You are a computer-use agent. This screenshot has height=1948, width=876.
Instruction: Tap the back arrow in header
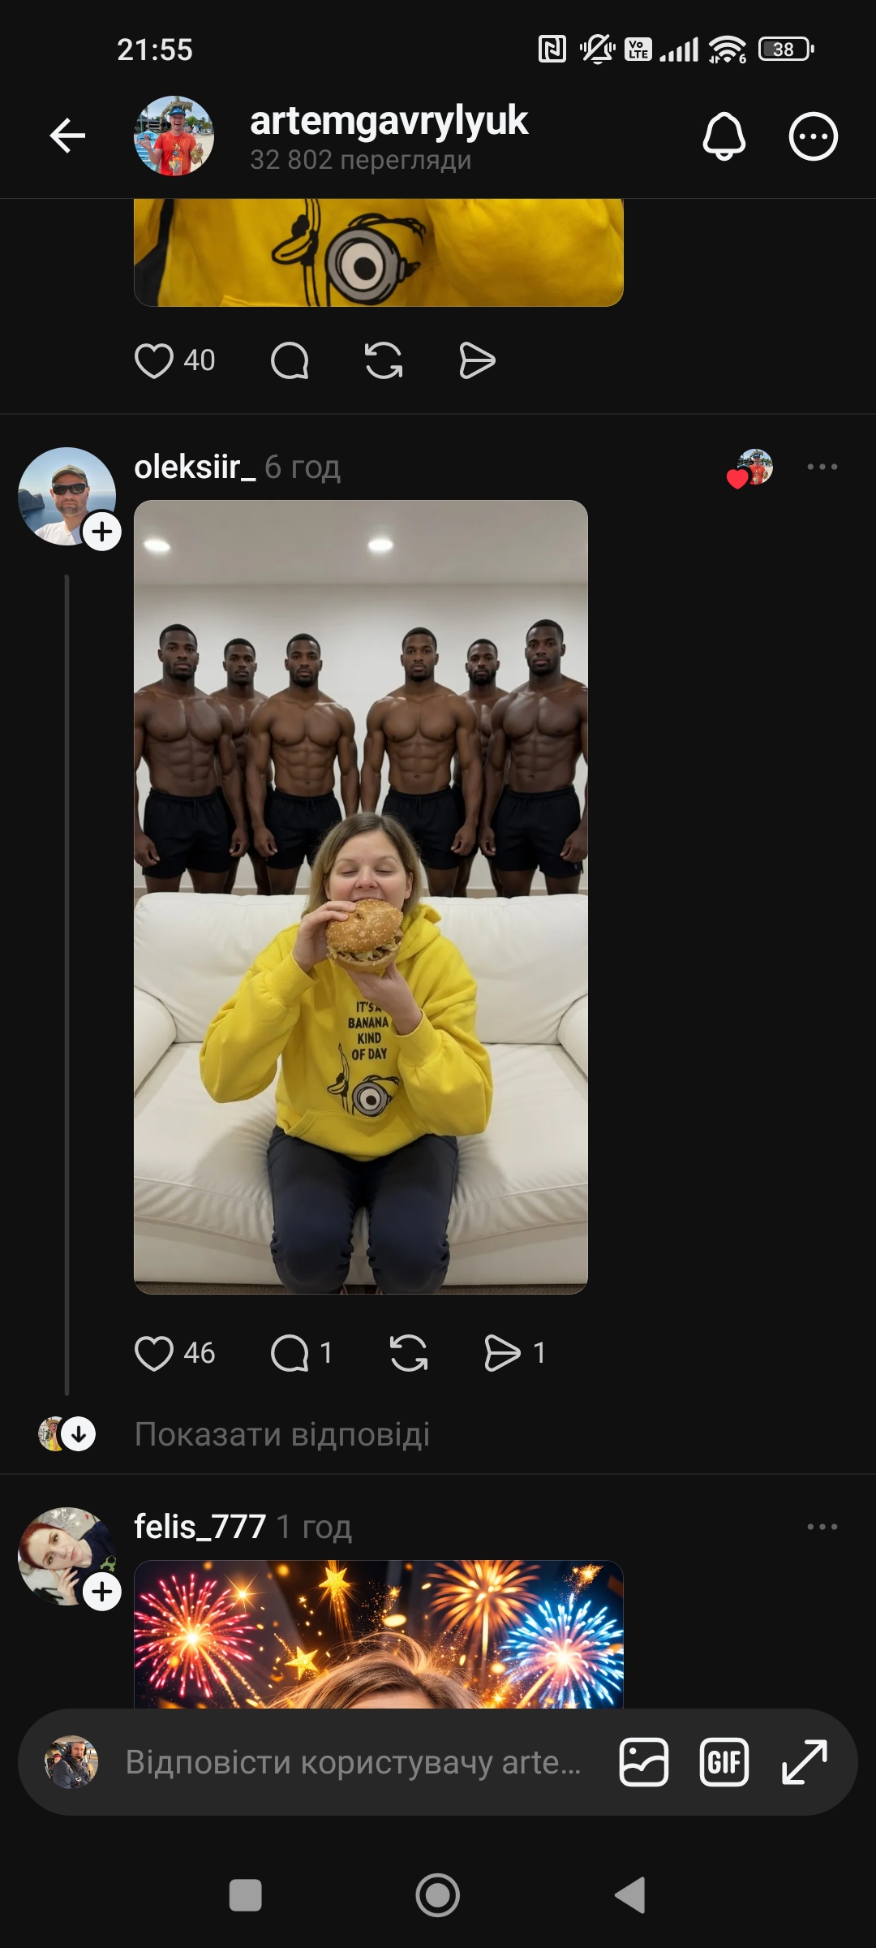point(67,136)
